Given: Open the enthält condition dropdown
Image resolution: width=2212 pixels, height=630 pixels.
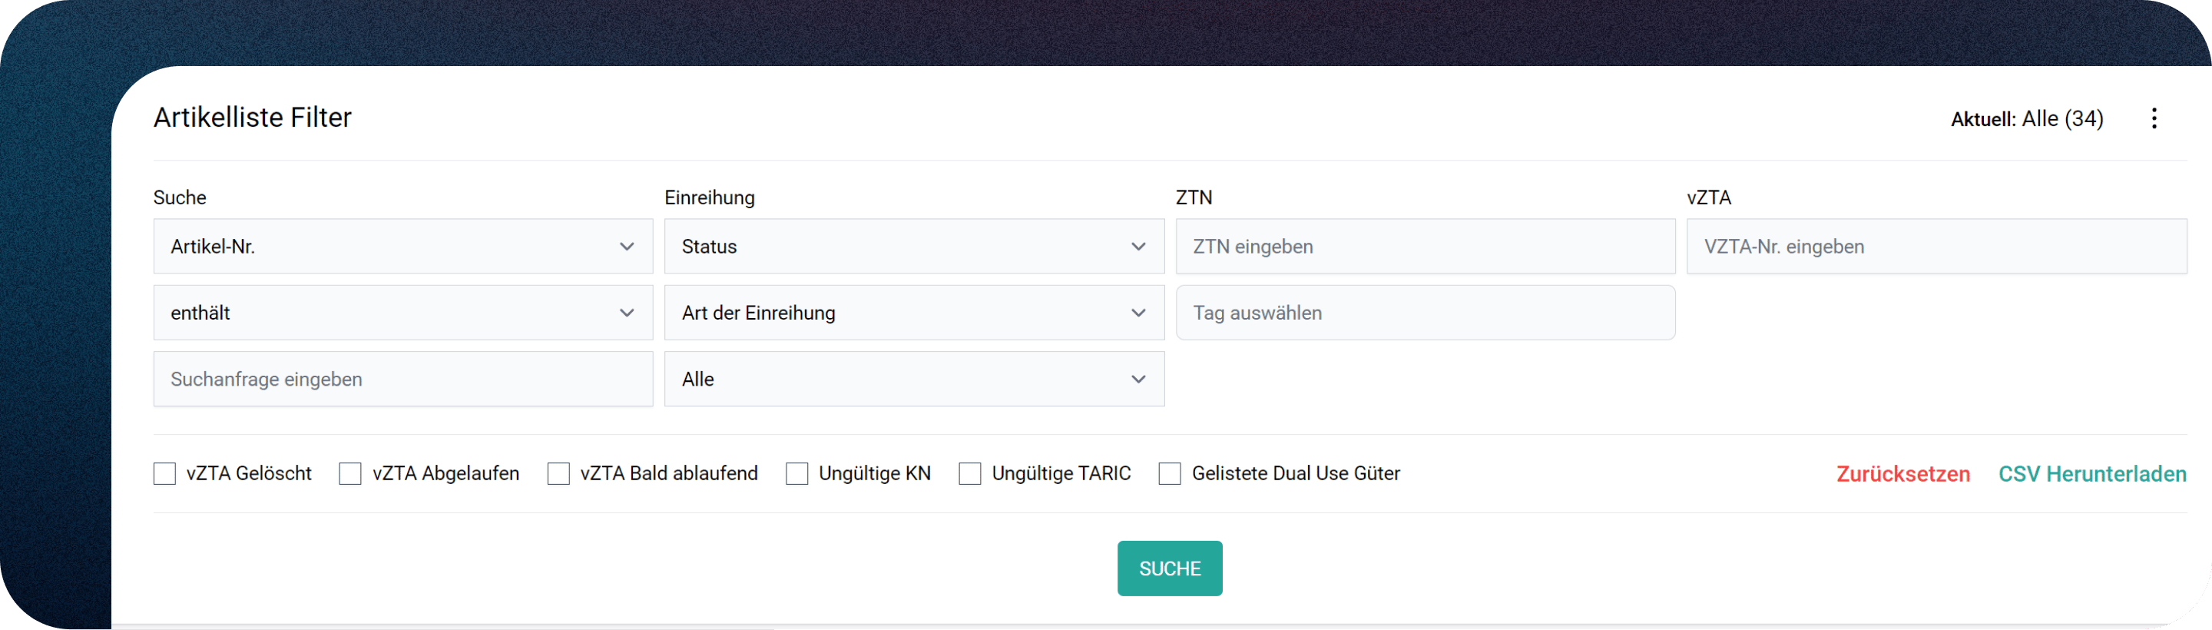Looking at the screenshot, I should (x=402, y=313).
